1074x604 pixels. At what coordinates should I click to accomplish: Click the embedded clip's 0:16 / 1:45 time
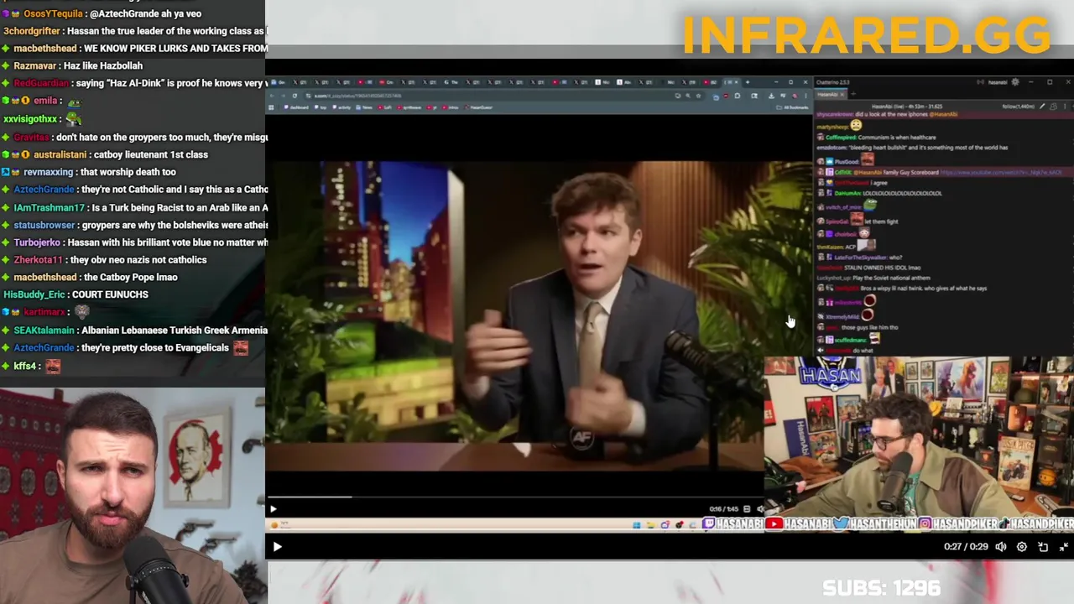point(722,509)
